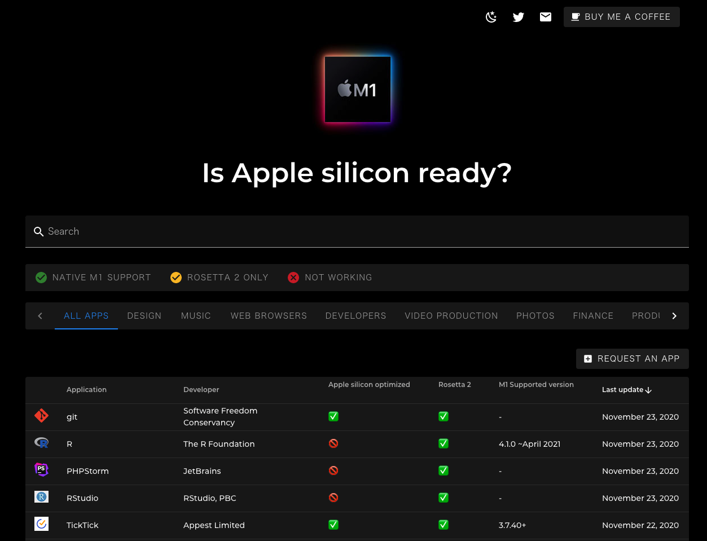This screenshot has width=707, height=541.
Task: Toggle the Native M1 Support filter
Action: (94, 278)
